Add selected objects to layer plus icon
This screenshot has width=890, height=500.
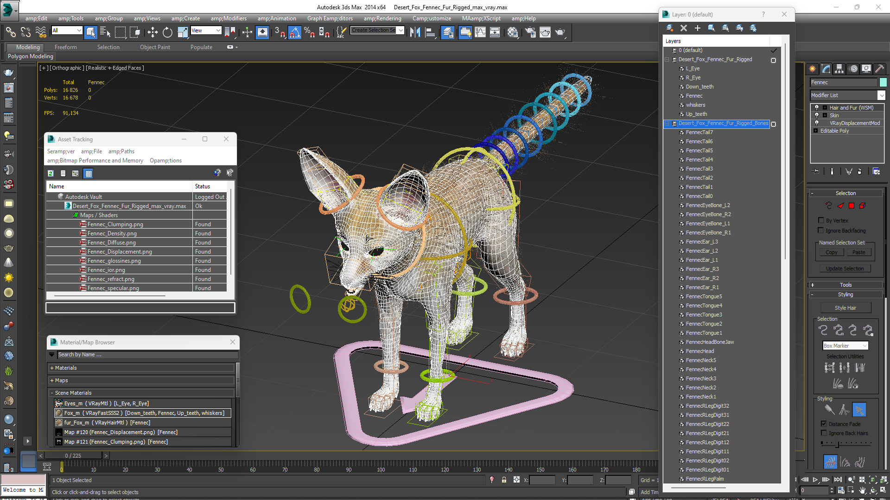[x=697, y=28]
